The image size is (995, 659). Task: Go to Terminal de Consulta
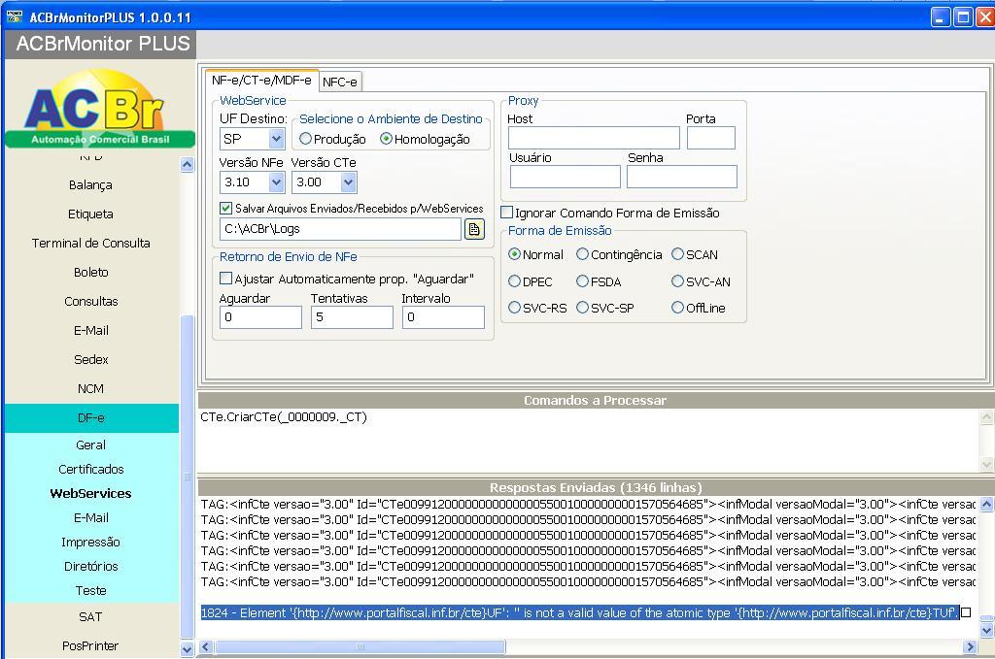pyautogui.click(x=90, y=244)
